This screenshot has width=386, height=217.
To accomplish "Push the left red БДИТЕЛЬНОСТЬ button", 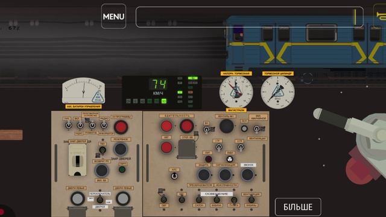I will pyautogui.click(x=166, y=126).
